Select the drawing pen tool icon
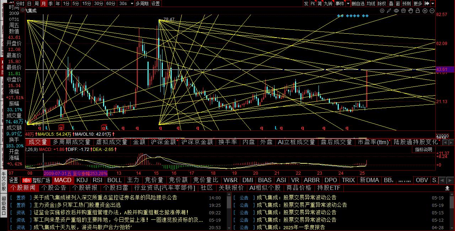The width and height of the screenshot is (455, 231). click(389, 11)
